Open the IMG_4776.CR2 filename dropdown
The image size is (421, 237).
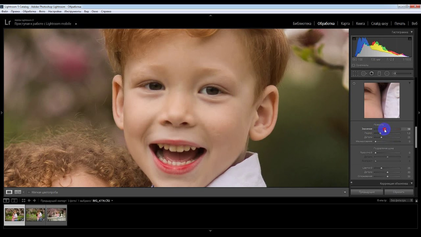112,201
